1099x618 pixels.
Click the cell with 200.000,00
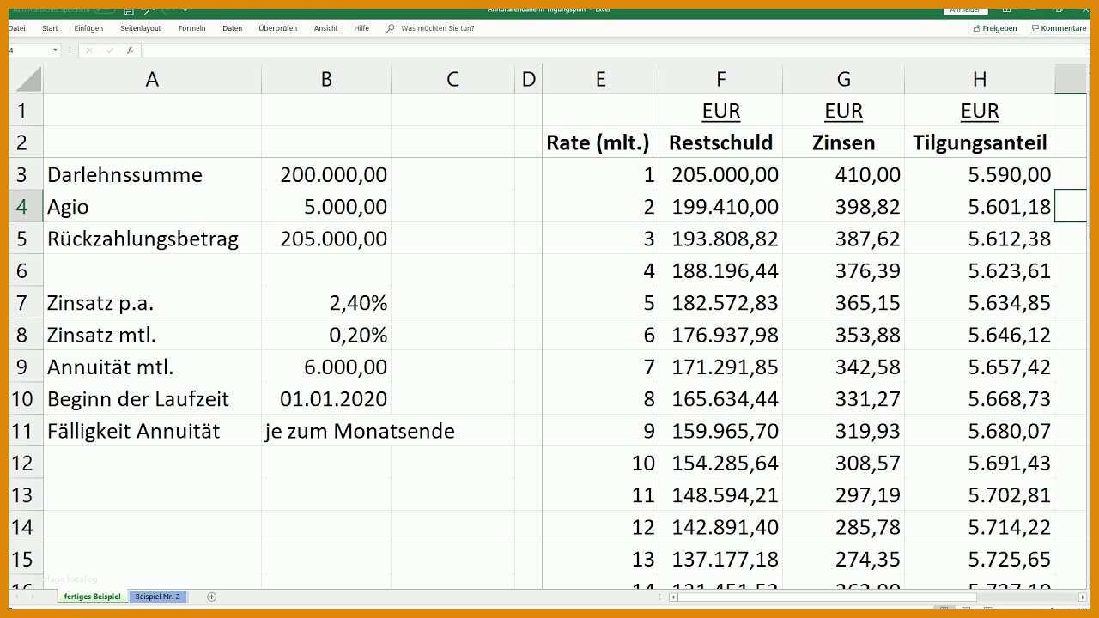tap(326, 174)
